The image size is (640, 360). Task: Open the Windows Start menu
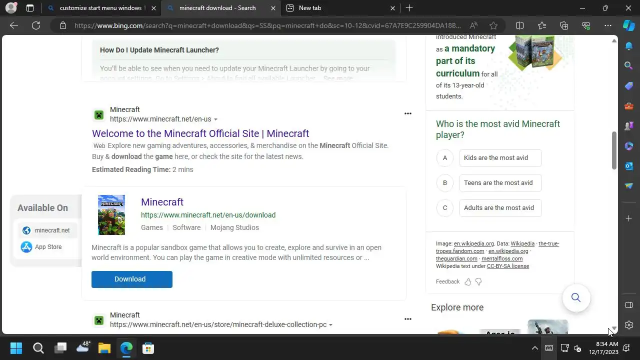[x=16, y=348]
